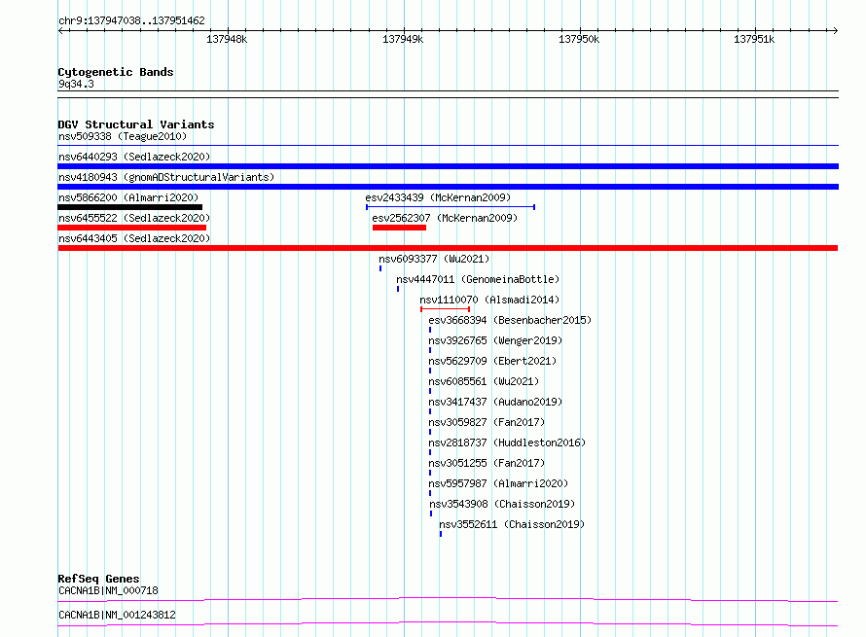
Task: Click nsv3059827 (Fan2017) variant label
Action: 487,422
